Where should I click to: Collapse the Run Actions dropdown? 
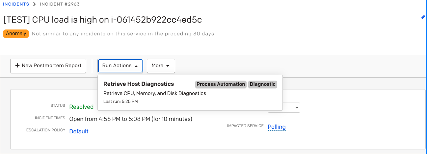point(120,66)
